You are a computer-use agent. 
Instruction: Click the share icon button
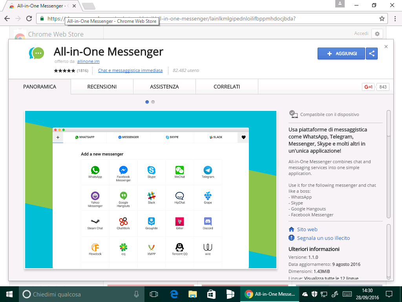click(x=372, y=53)
